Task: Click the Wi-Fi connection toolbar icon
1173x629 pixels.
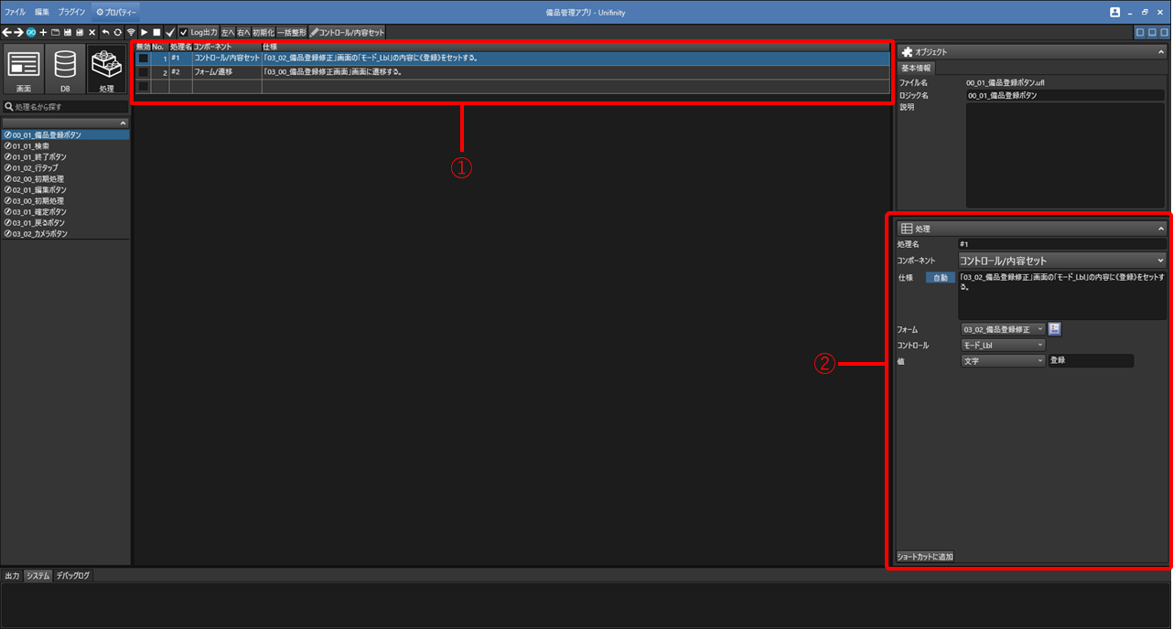Action: tap(131, 32)
